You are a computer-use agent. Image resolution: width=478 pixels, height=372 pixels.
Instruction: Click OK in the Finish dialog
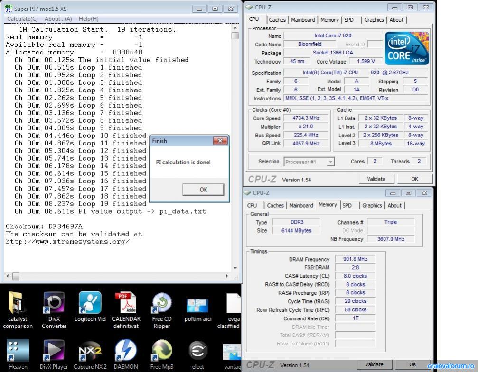point(203,190)
